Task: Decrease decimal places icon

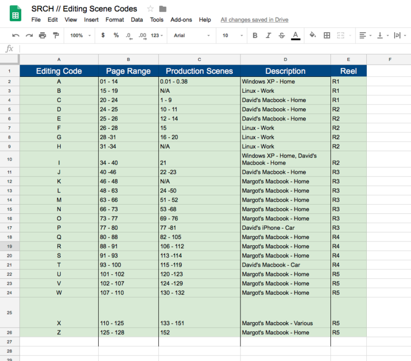Action: click(x=129, y=35)
